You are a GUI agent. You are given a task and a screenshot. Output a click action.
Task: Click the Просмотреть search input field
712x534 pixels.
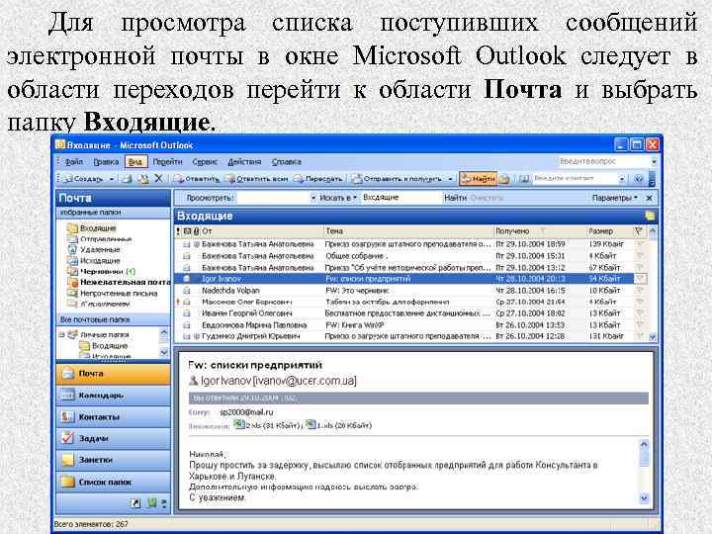coord(273,198)
